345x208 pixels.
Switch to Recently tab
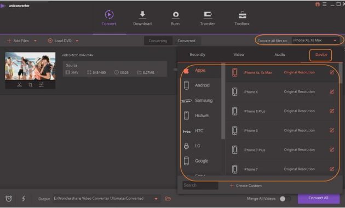tap(197, 55)
